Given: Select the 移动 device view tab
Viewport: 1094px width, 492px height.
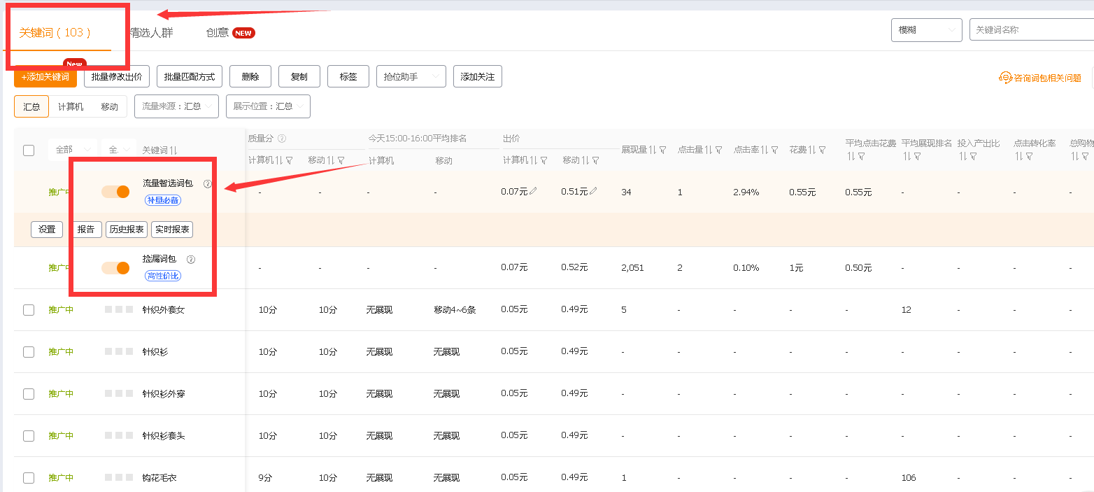Looking at the screenshot, I should pos(109,106).
